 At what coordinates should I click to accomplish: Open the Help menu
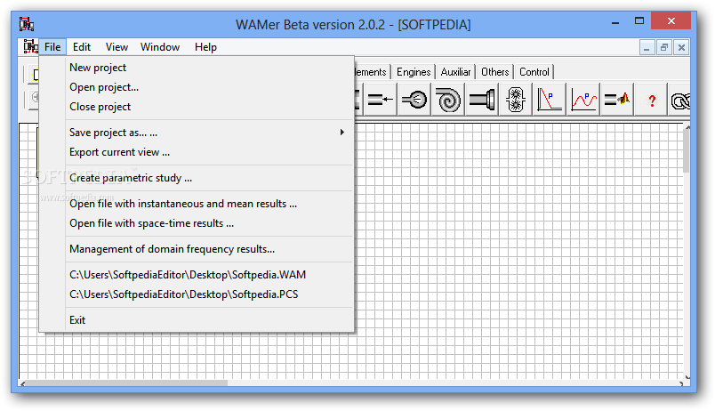coord(205,47)
